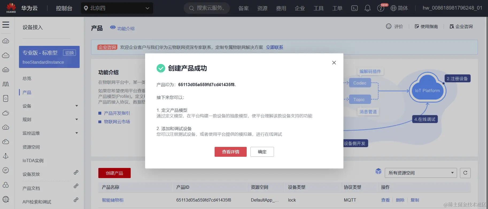Screen dimensions: 488x209
Task: Click the 查看详情 button in dialog
Action: pyautogui.click(x=231, y=152)
